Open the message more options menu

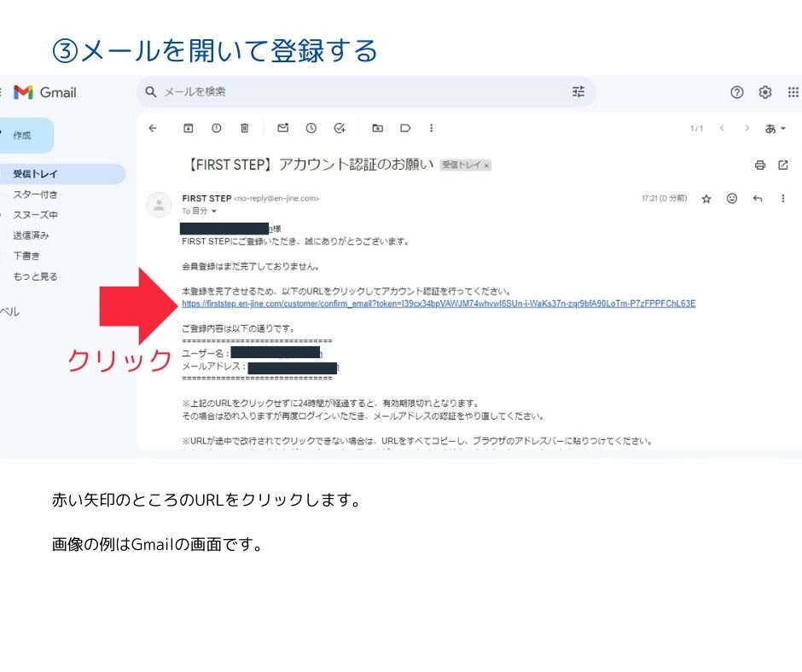[782, 199]
